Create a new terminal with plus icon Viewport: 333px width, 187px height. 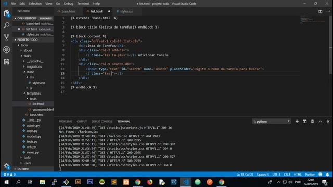(x=297, y=121)
